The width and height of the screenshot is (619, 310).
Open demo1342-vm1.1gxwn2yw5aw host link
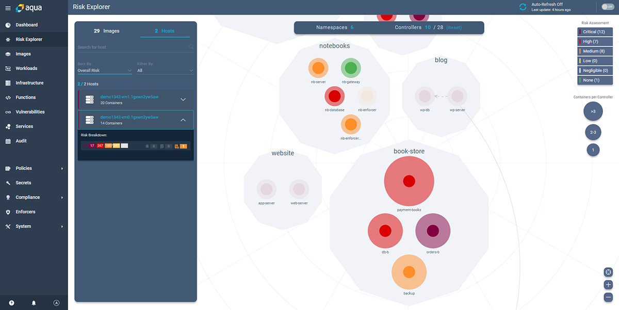point(129,97)
